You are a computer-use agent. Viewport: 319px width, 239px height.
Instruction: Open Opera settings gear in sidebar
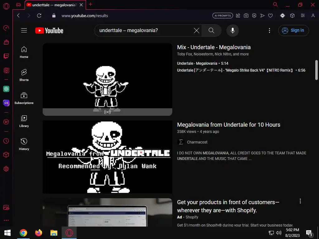coord(6,169)
